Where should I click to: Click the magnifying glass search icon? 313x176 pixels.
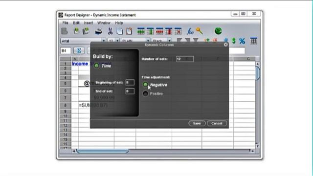pyautogui.click(x=199, y=31)
